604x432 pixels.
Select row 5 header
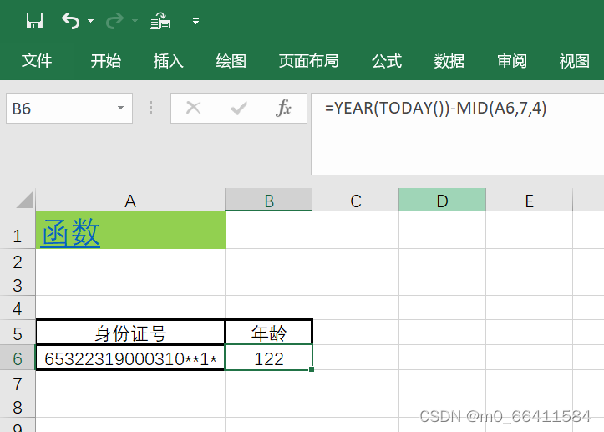pyautogui.click(x=18, y=333)
